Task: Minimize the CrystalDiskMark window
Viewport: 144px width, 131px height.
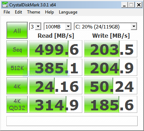Action: [x=124, y=5]
